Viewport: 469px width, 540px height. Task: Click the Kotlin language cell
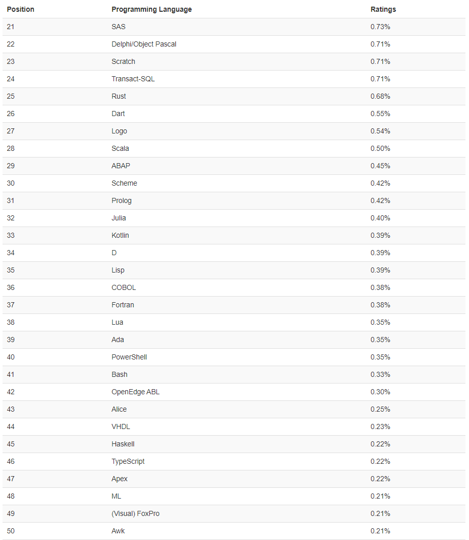[120, 235]
